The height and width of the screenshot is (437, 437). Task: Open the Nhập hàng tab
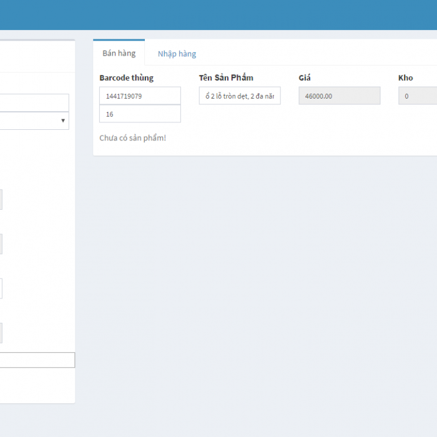point(177,54)
